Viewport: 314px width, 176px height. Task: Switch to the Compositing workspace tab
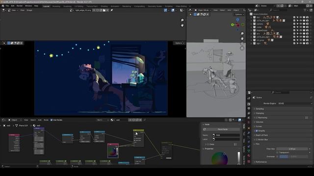point(139,6)
